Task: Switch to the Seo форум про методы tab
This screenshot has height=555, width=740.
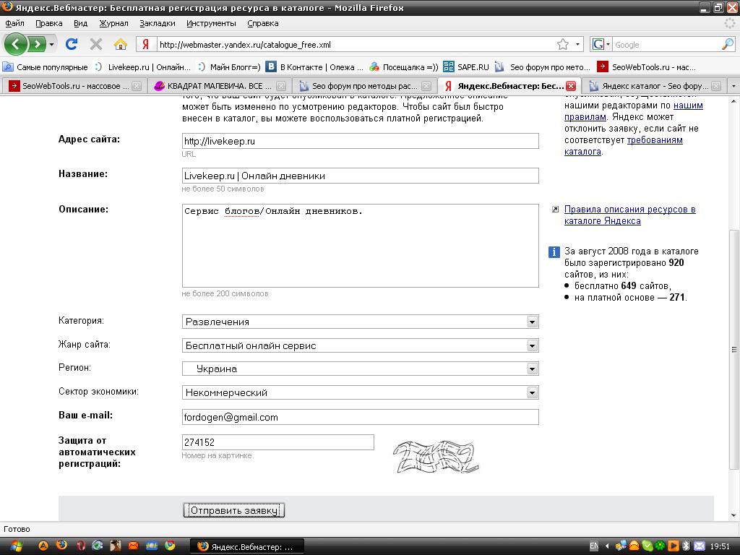Action: point(365,86)
